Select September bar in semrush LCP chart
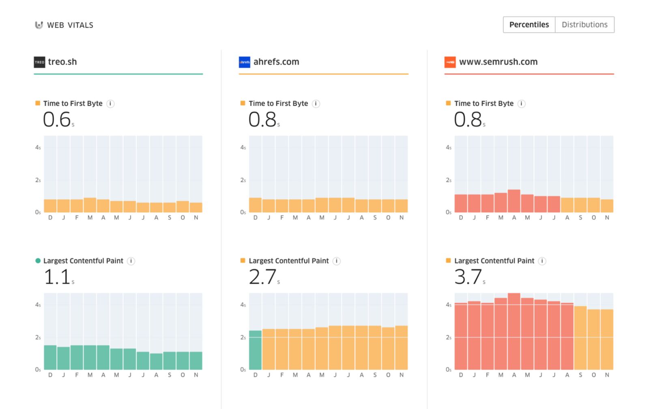This screenshot has height=409, width=649. point(580,338)
